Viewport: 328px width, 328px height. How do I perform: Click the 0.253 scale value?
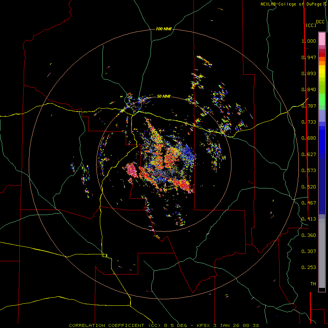tap(309, 268)
